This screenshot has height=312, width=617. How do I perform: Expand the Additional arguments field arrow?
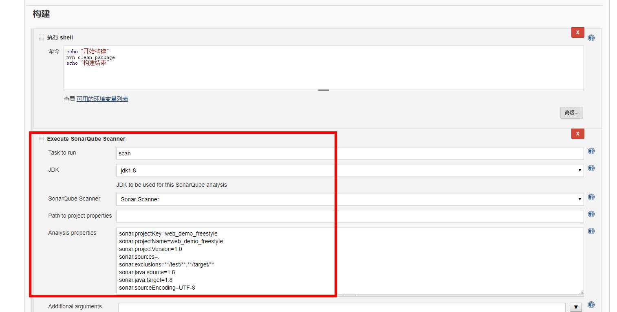tap(575, 307)
